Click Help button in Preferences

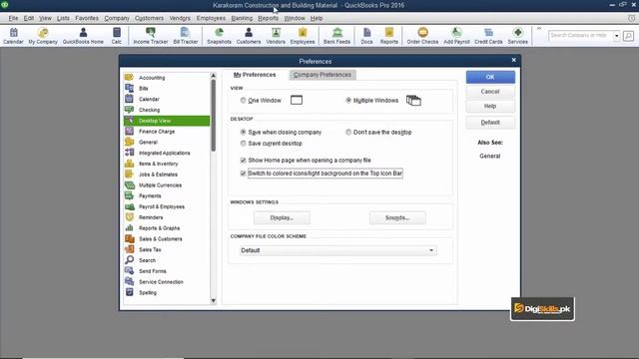point(490,107)
